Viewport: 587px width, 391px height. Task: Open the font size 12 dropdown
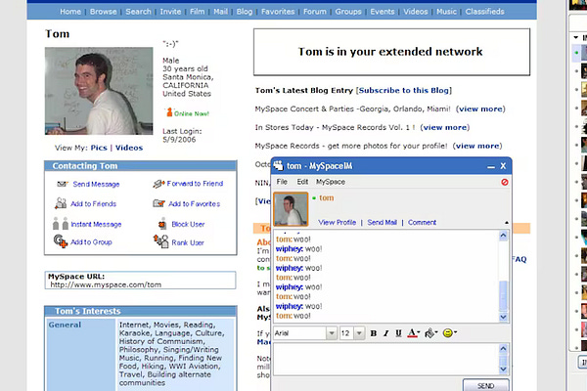tap(359, 333)
